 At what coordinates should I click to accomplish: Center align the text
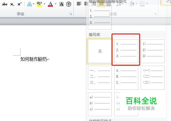(x=86, y=4)
